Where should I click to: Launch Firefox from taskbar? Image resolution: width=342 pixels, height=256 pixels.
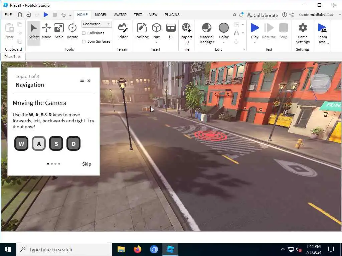pyautogui.click(x=137, y=249)
